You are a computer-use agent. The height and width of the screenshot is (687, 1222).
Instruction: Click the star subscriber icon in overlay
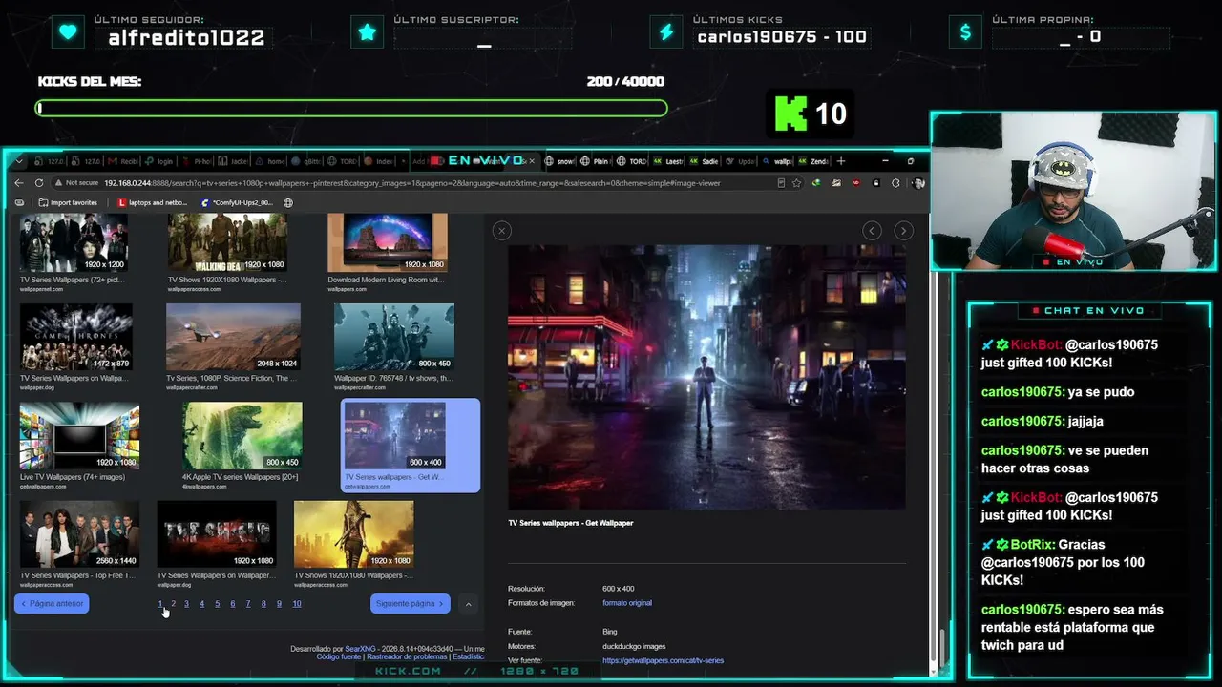(368, 32)
